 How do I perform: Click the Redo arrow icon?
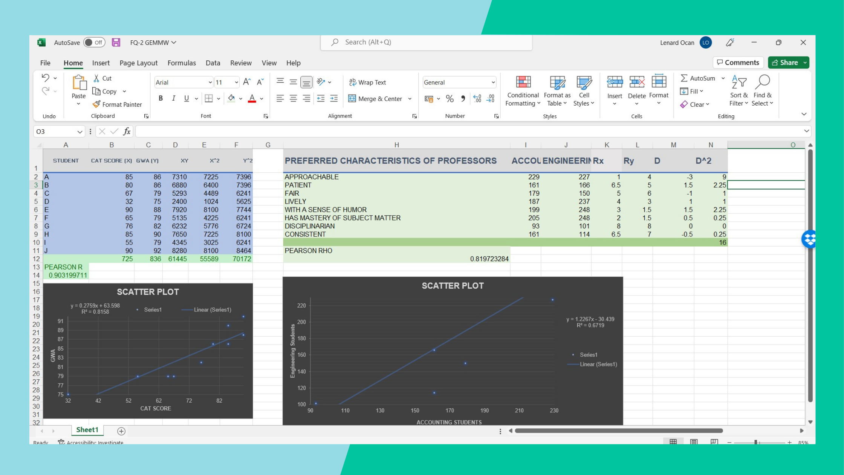[45, 91]
